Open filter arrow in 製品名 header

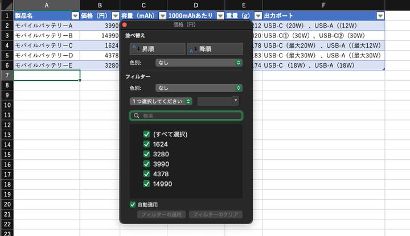coord(75,16)
